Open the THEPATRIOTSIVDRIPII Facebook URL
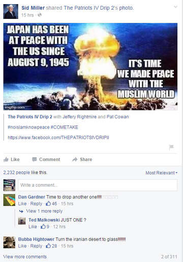 click(58, 137)
